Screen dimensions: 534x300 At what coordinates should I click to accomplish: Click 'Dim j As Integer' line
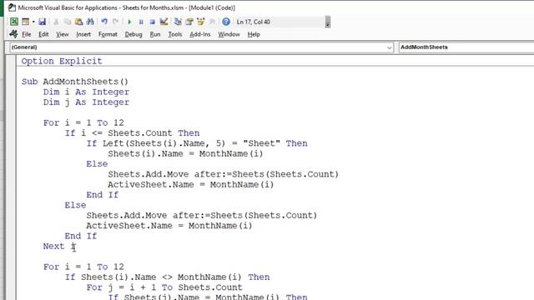86,102
